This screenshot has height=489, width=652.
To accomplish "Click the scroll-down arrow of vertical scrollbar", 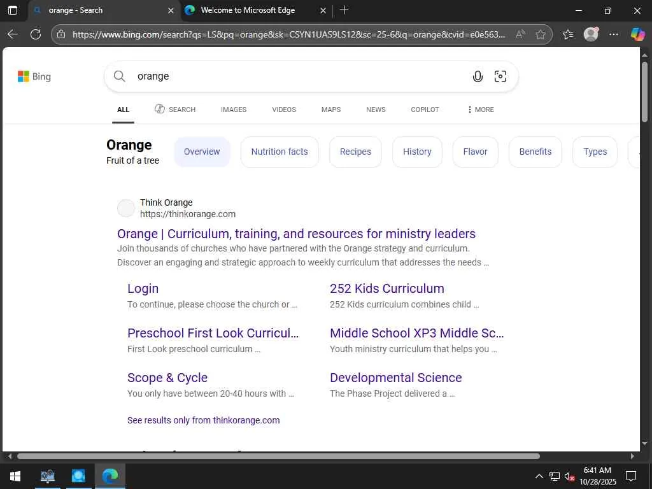I will click(644, 443).
